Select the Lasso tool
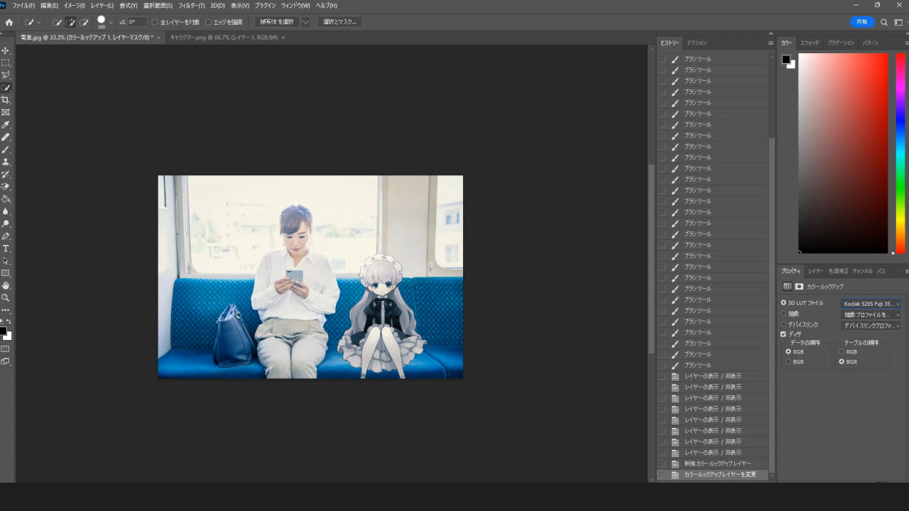This screenshot has height=511, width=909. 6,75
